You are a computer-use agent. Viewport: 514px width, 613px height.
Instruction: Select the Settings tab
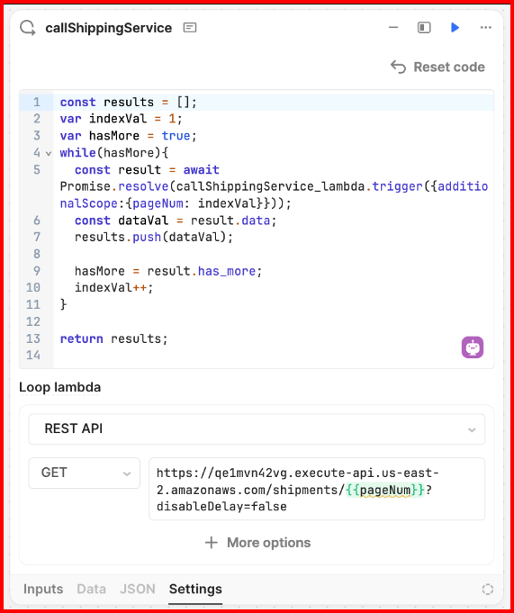click(195, 590)
